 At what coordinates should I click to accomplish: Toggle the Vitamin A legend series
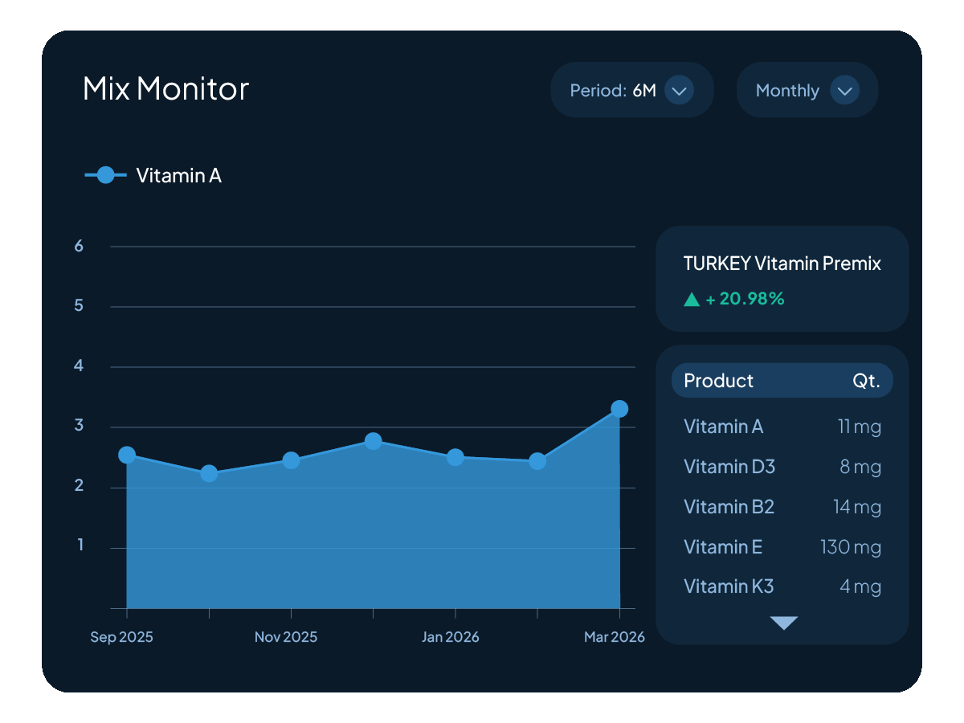pyautogui.click(x=178, y=175)
